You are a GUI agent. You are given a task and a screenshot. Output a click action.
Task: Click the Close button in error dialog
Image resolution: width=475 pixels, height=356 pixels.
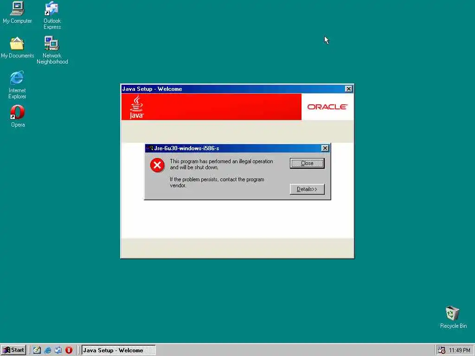[307, 163]
